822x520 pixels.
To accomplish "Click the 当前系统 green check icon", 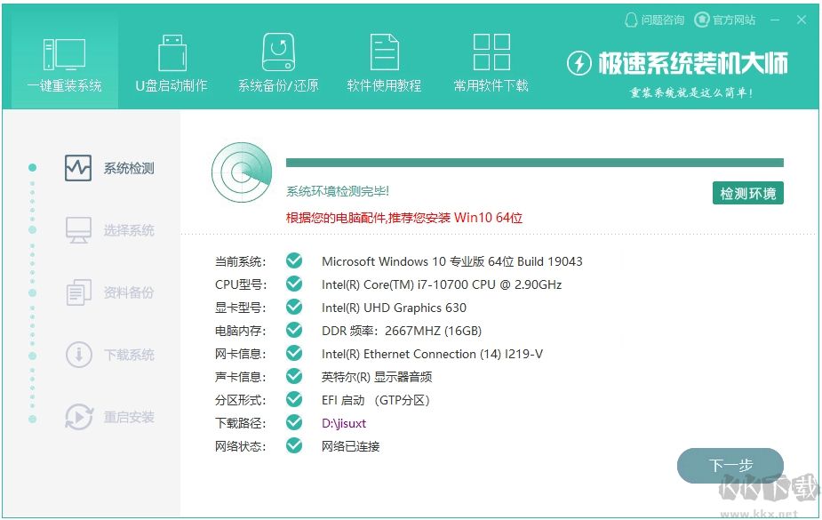I will [x=294, y=260].
